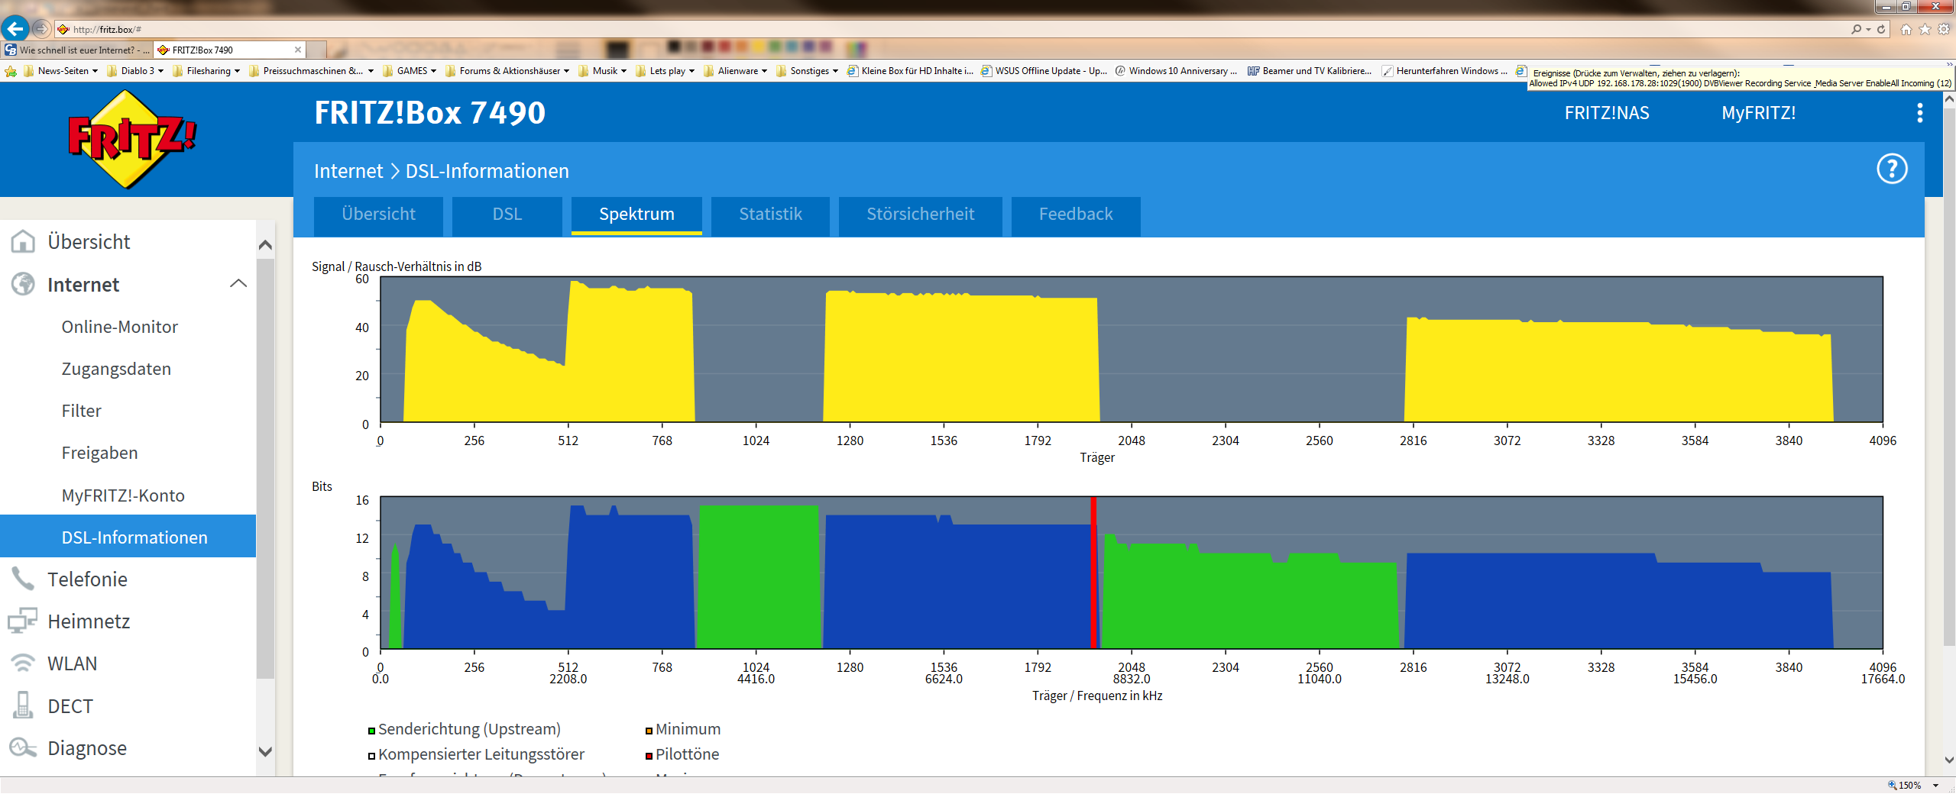Open the help question mark icon
The height and width of the screenshot is (794, 1956).
tap(1892, 169)
